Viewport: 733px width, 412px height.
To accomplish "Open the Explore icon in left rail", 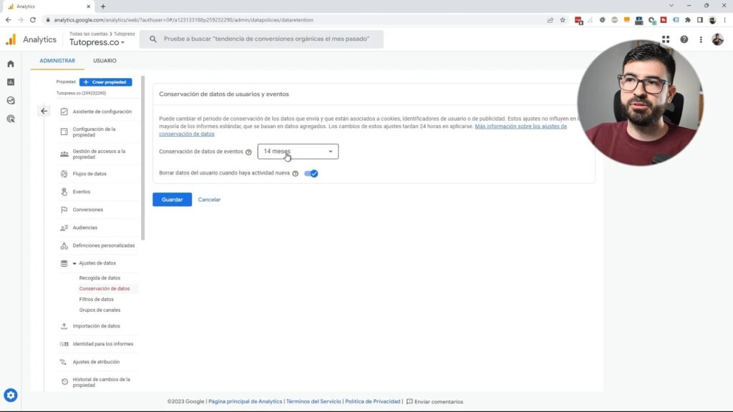I will (10, 100).
